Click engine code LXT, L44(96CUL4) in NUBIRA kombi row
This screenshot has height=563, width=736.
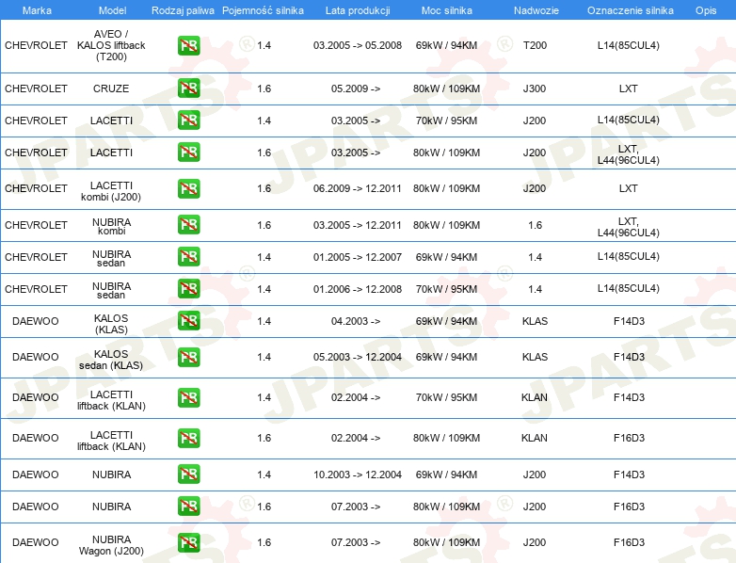[629, 227]
